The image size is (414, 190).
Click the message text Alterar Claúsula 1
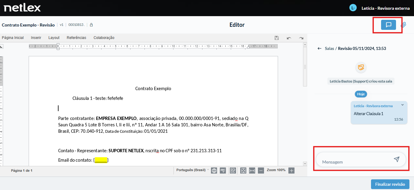[369, 114]
